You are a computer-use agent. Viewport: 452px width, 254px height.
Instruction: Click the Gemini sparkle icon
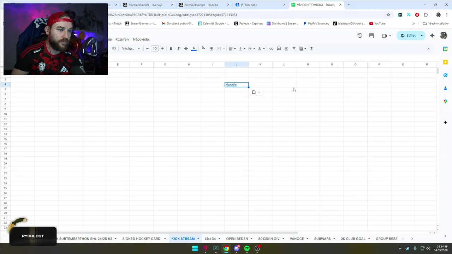tap(432, 36)
